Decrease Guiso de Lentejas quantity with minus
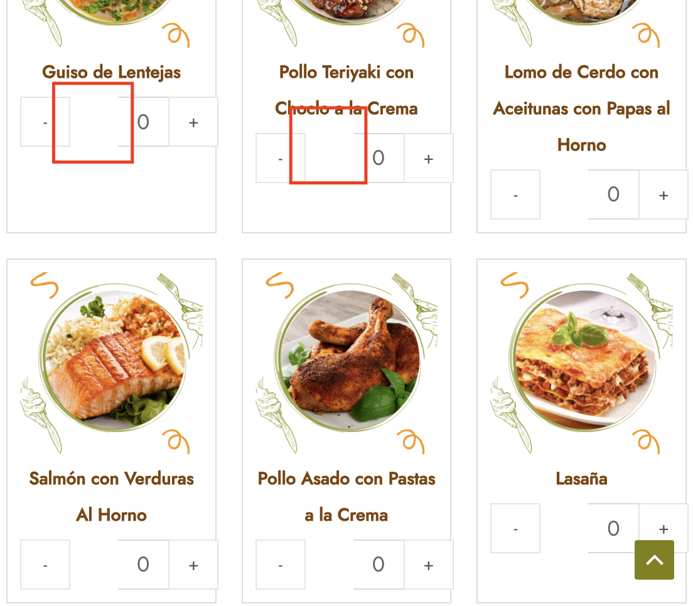The height and width of the screenshot is (606, 693). 45,122
